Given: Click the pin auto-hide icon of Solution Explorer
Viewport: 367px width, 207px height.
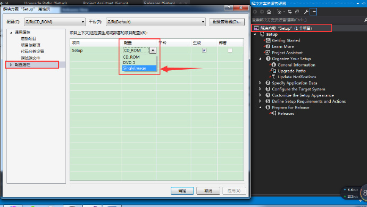Looking at the screenshot, I should point(364,4).
